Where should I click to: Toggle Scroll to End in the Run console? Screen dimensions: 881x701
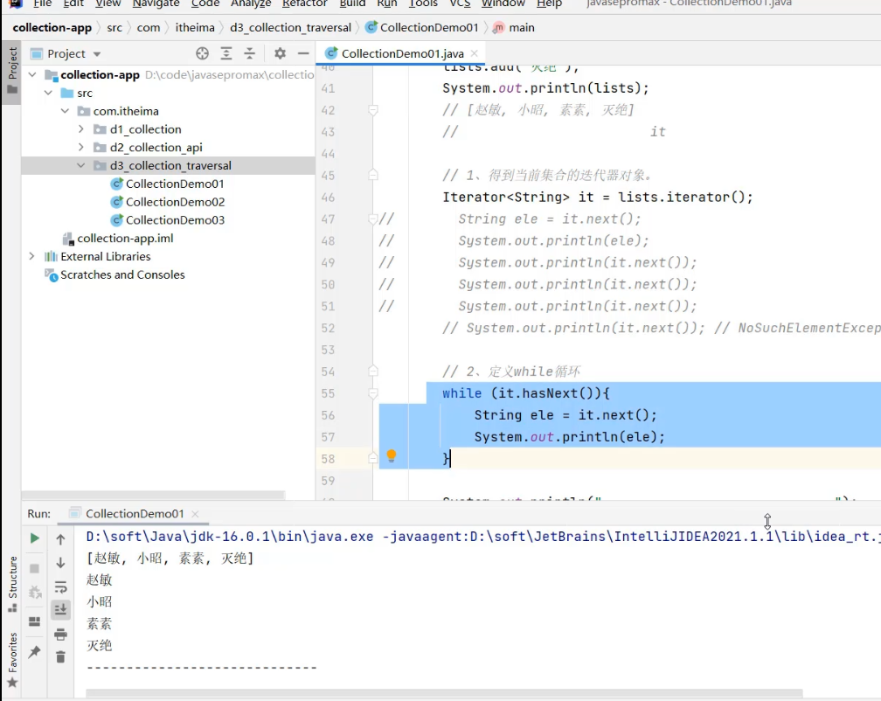tap(60, 609)
